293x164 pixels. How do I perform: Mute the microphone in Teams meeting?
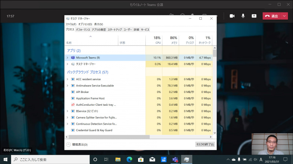(x=243, y=16)
